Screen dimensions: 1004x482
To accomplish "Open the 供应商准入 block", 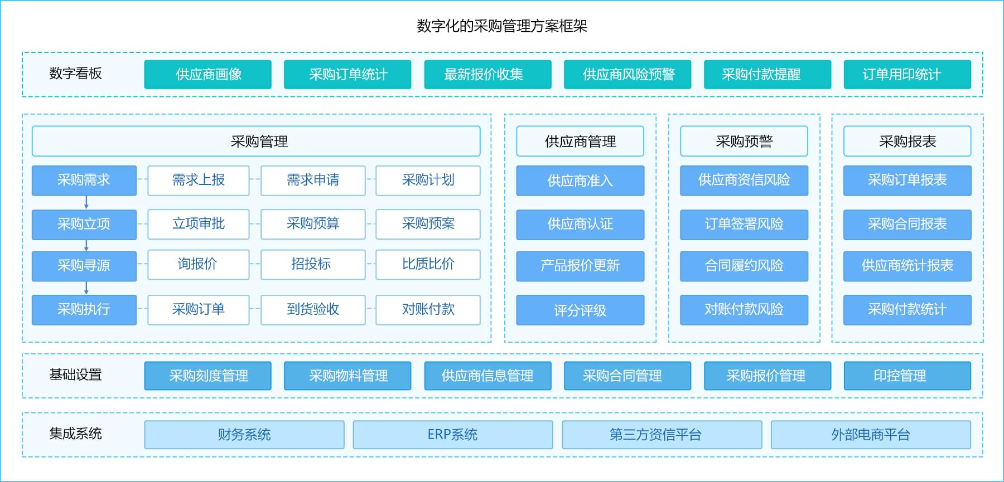I will tap(580, 181).
